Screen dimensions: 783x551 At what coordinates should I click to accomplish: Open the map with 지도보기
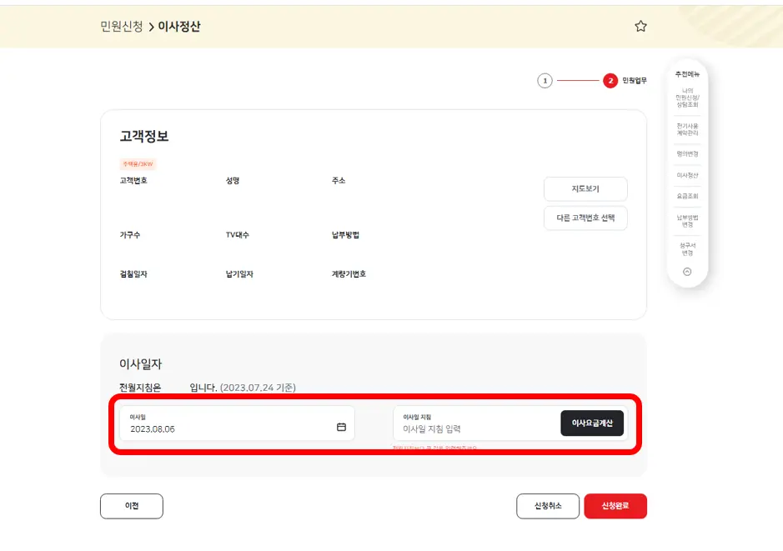[x=585, y=189]
